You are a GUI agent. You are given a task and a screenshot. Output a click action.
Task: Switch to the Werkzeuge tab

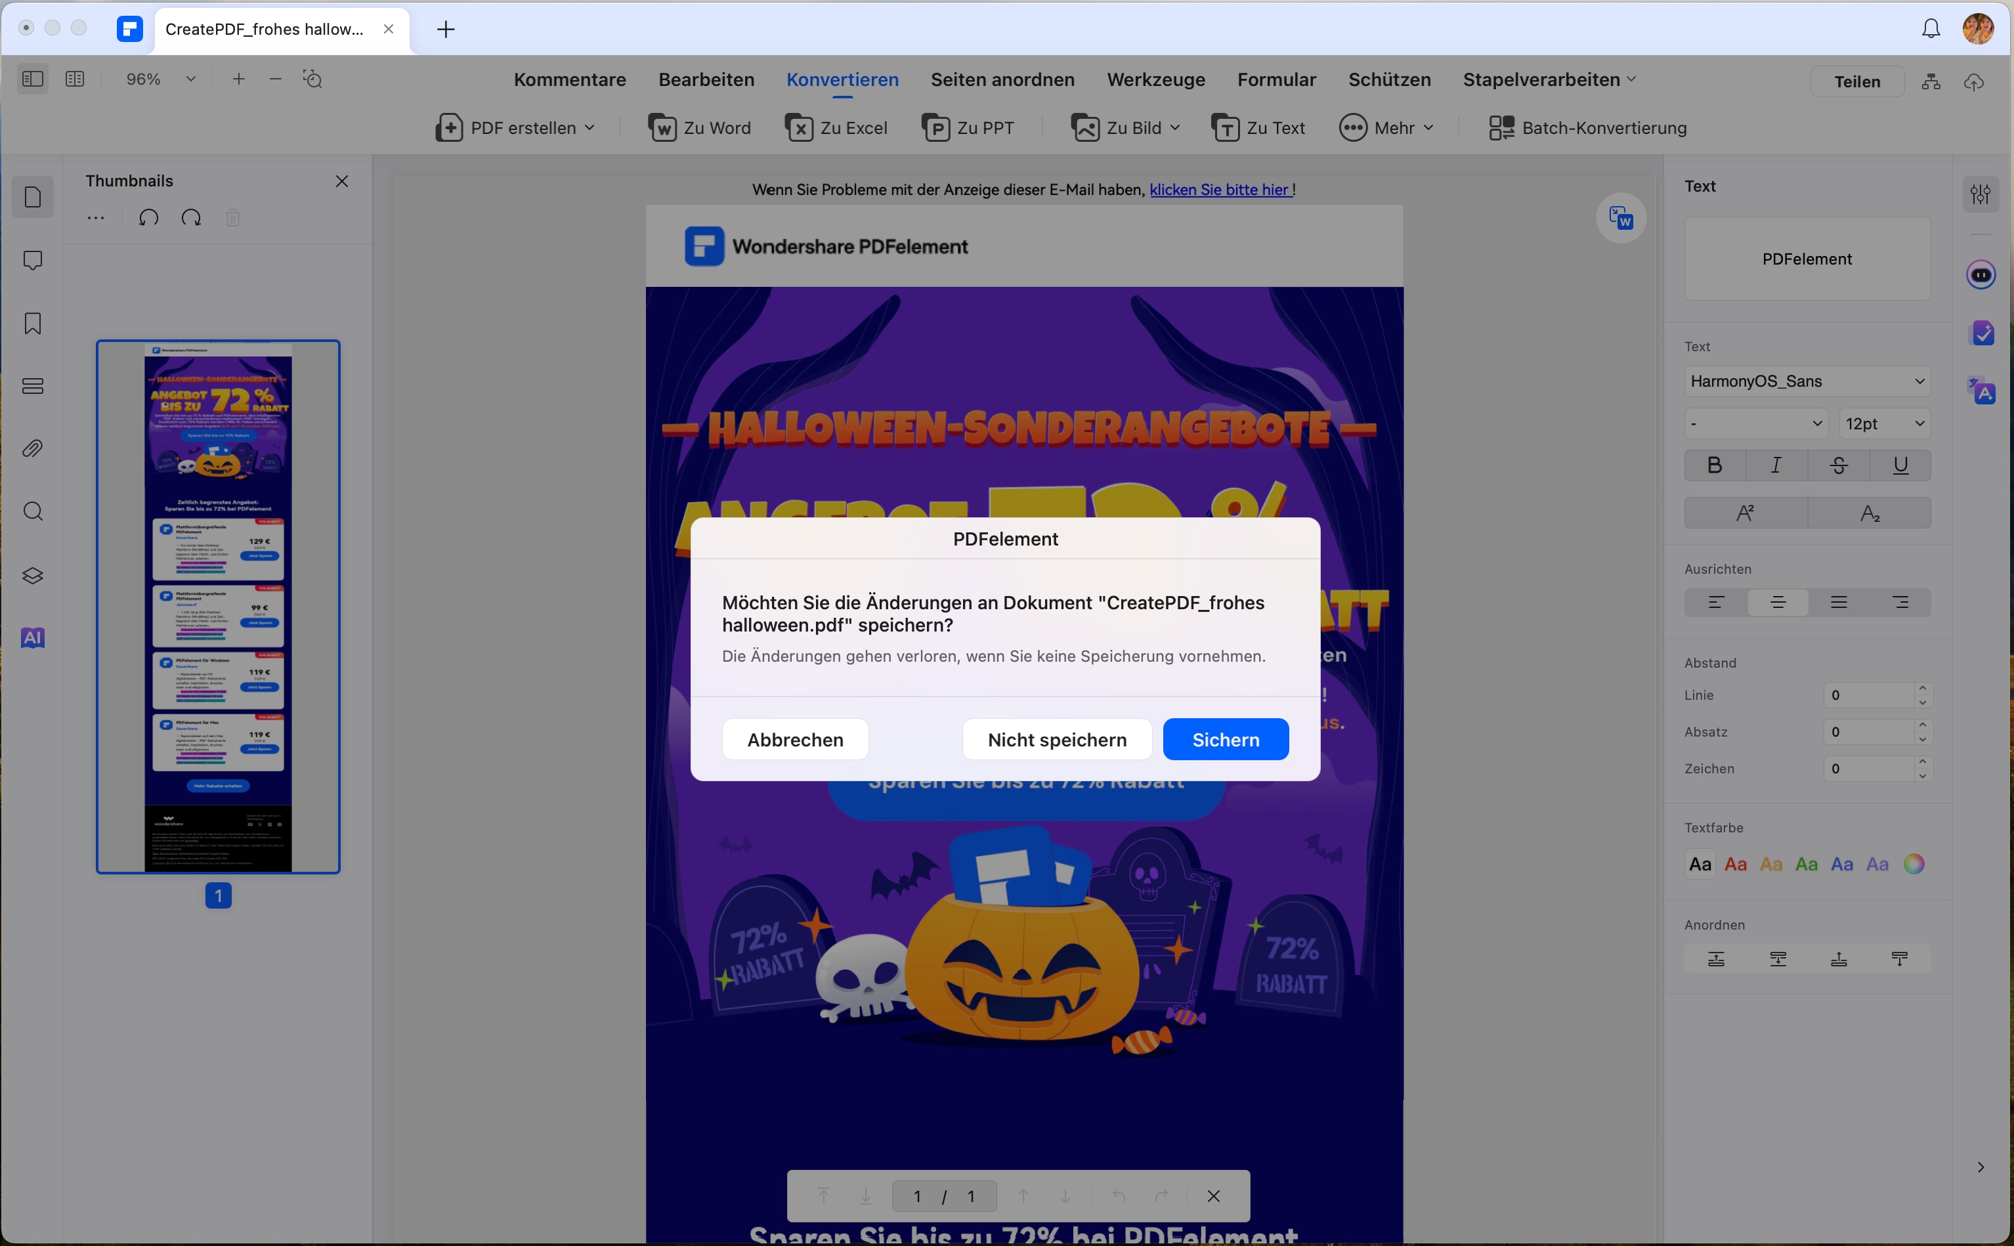[x=1155, y=80]
